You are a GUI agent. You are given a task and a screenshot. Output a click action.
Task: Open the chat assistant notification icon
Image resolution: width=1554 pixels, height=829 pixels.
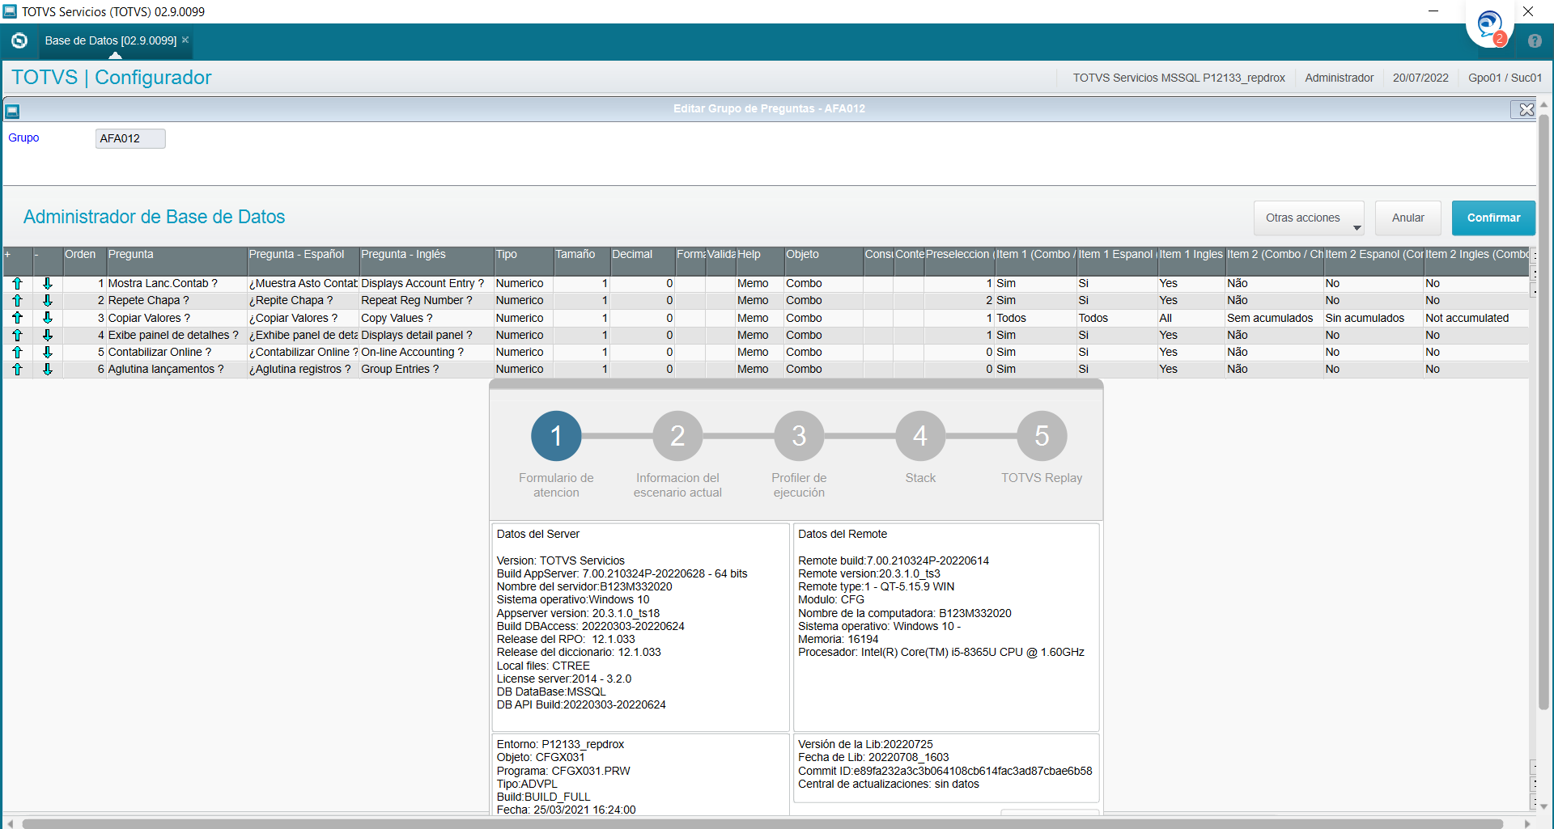pyautogui.click(x=1490, y=26)
